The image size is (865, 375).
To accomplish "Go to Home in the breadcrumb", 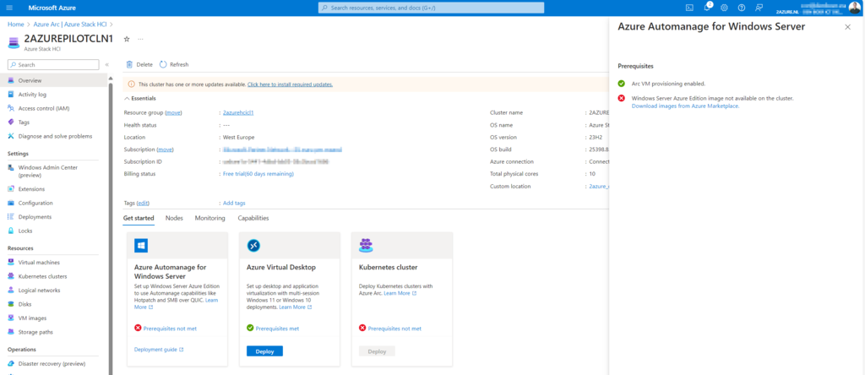I will tap(15, 24).
